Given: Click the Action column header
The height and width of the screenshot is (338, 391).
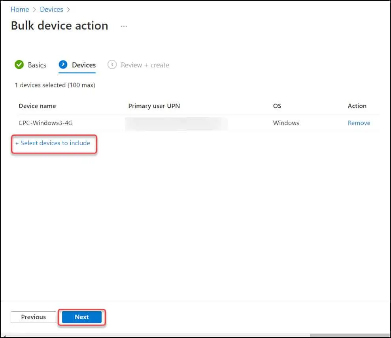Looking at the screenshot, I should coord(357,106).
